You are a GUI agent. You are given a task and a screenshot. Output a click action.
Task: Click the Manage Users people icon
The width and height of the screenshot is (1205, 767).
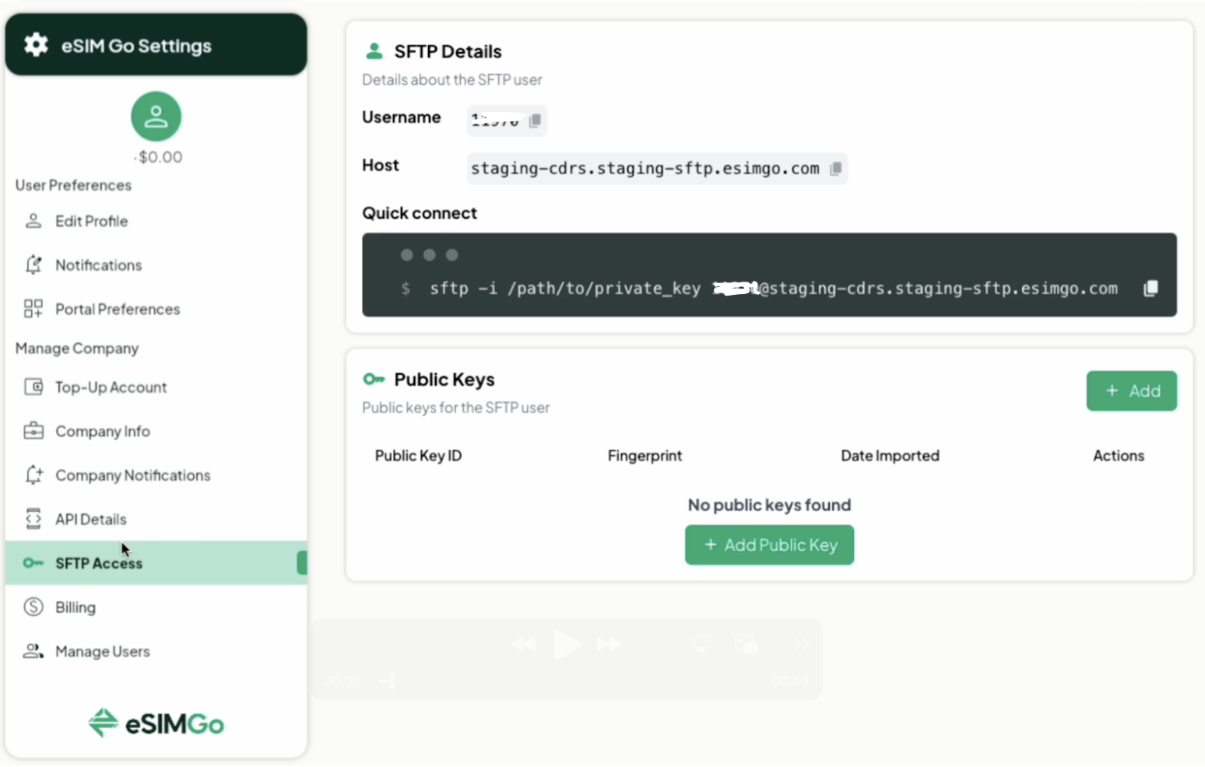coord(33,651)
